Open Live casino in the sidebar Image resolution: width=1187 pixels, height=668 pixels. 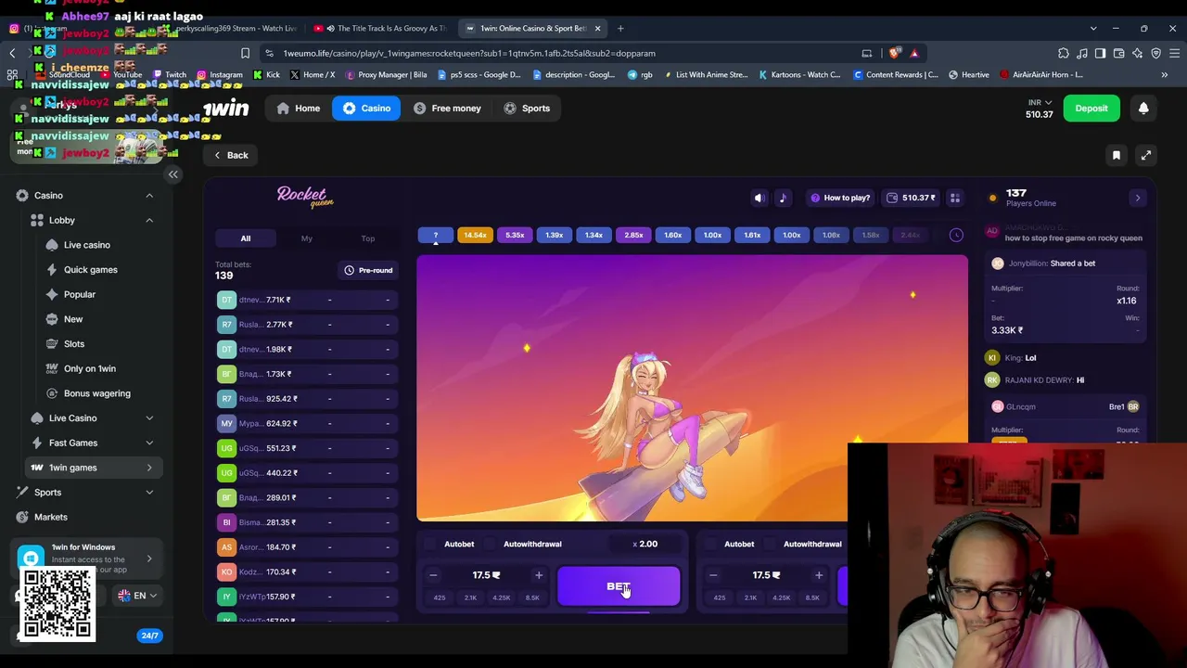coord(87,245)
